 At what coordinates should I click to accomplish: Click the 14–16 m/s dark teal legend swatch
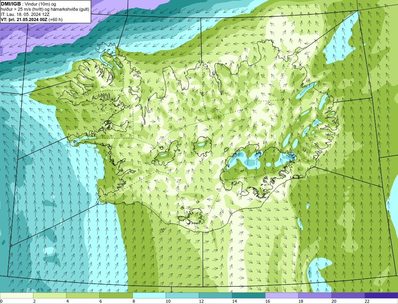point(249,295)
